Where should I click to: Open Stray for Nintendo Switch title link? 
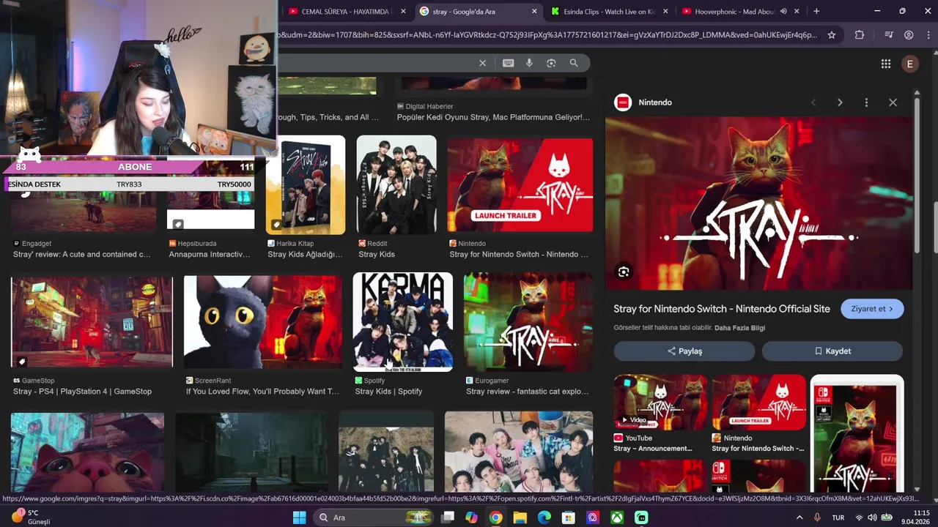pyautogui.click(x=722, y=309)
